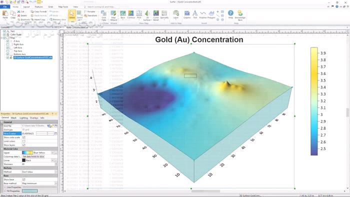The width and height of the screenshot is (350, 197).
Task: Click the Grid file save icon button
Action: point(56,126)
